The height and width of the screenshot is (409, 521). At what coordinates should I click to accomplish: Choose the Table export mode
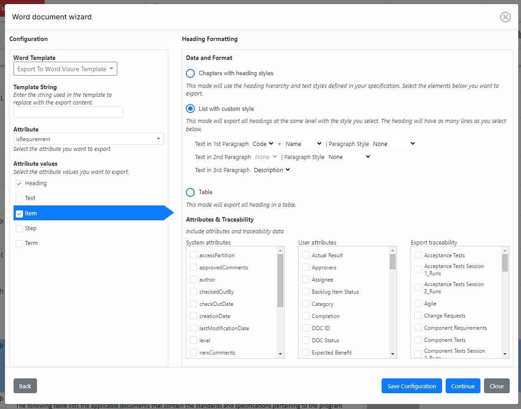(191, 192)
